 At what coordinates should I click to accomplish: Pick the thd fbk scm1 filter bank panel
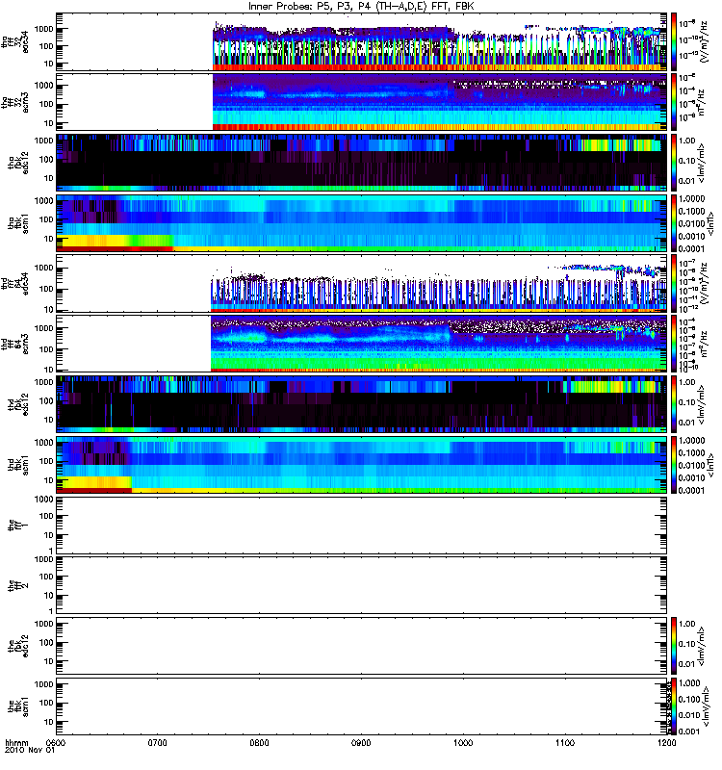click(x=362, y=465)
